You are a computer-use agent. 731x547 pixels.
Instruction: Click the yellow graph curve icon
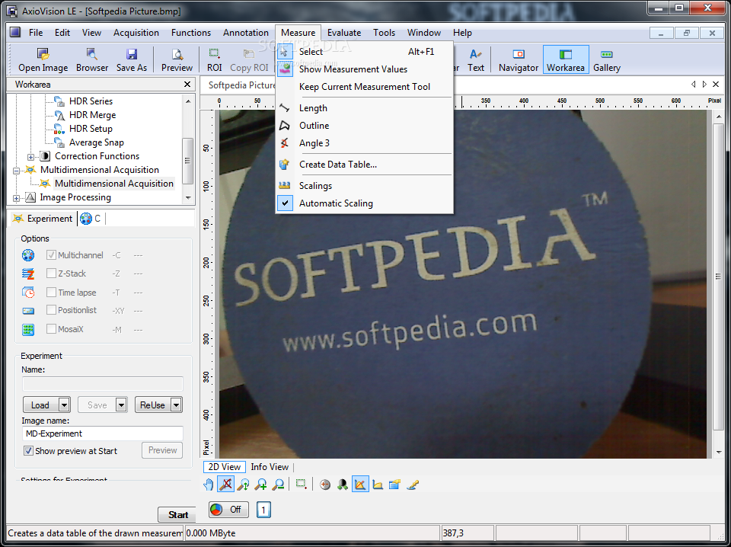(378, 485)
